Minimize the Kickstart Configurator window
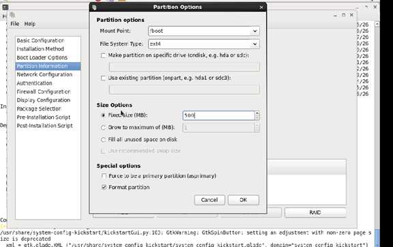Screen dimensions: 393x247 click(x=335, y=15)
